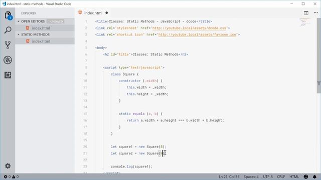This screenshot has width=321, height=180.
Task: Click the <title> tag on line 1
Action: pyautogui.click(x=153, y=21)
